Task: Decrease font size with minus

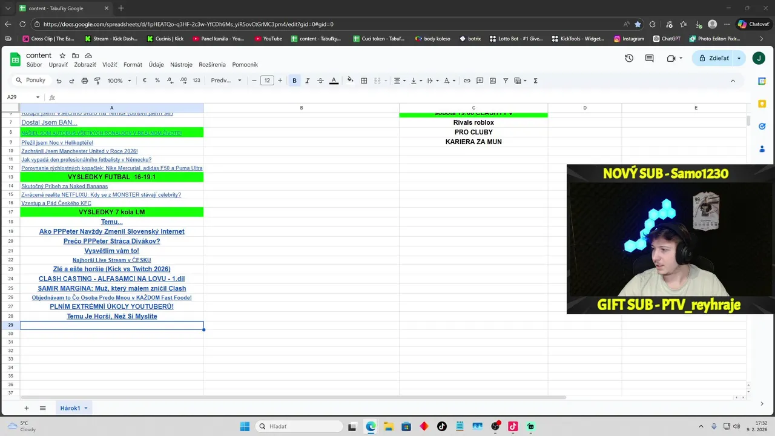Action: [x=254, y=81]
